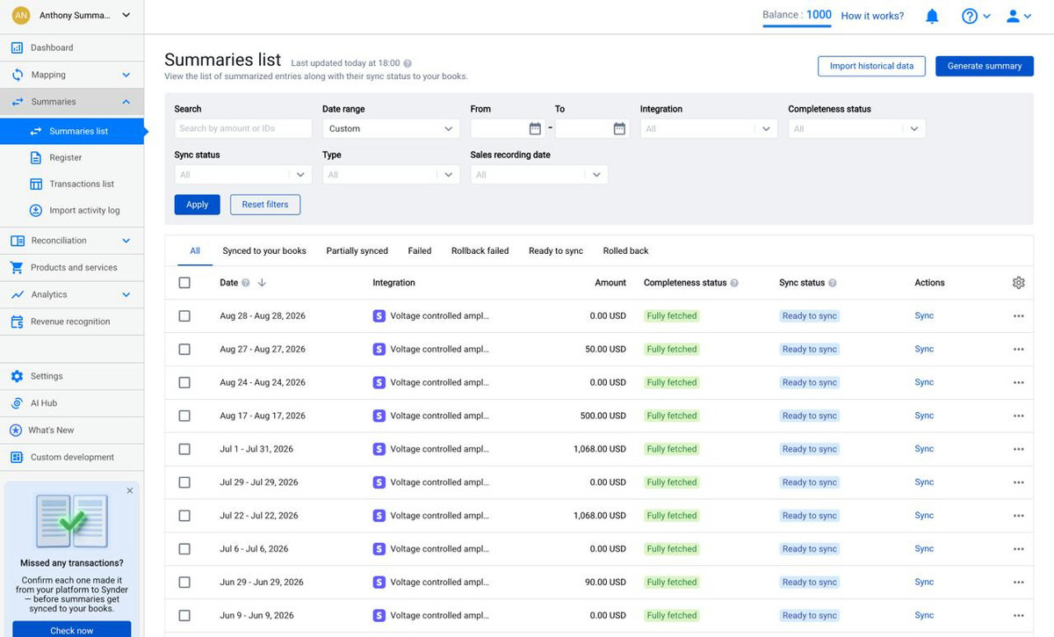
Task: Open more options for Jul 1 - Jul 31 row
Action: point(1019,449)
